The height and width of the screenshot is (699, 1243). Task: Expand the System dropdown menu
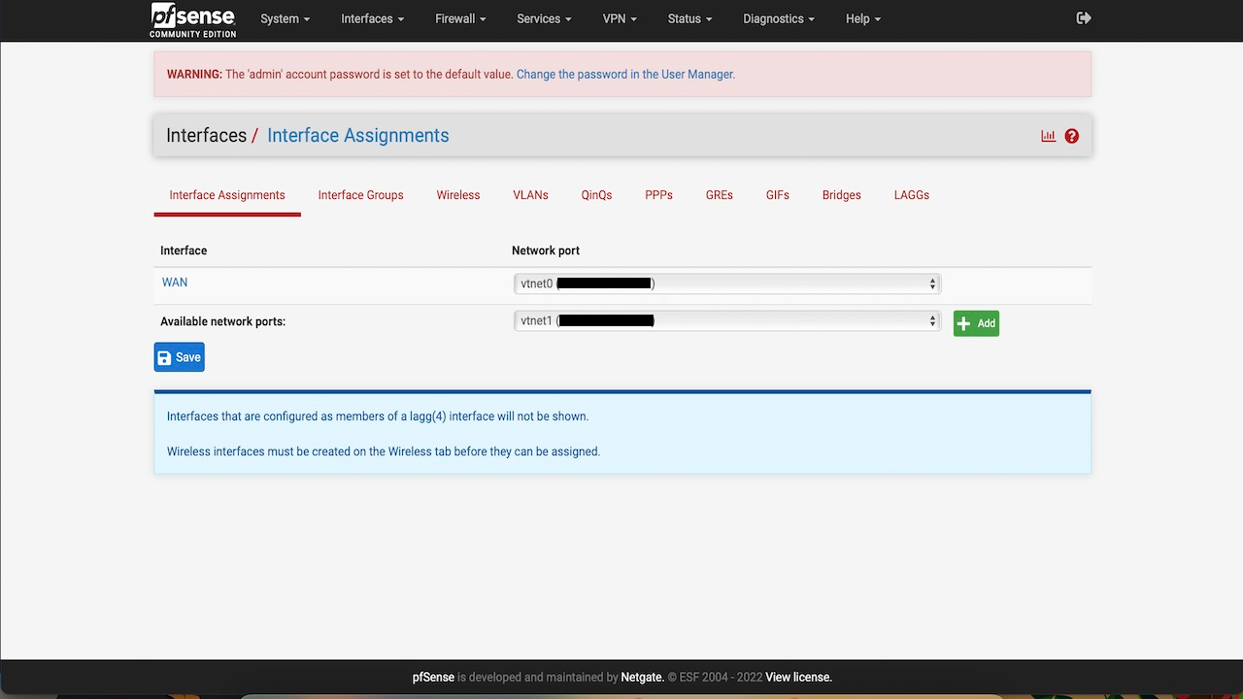(285, 18)
